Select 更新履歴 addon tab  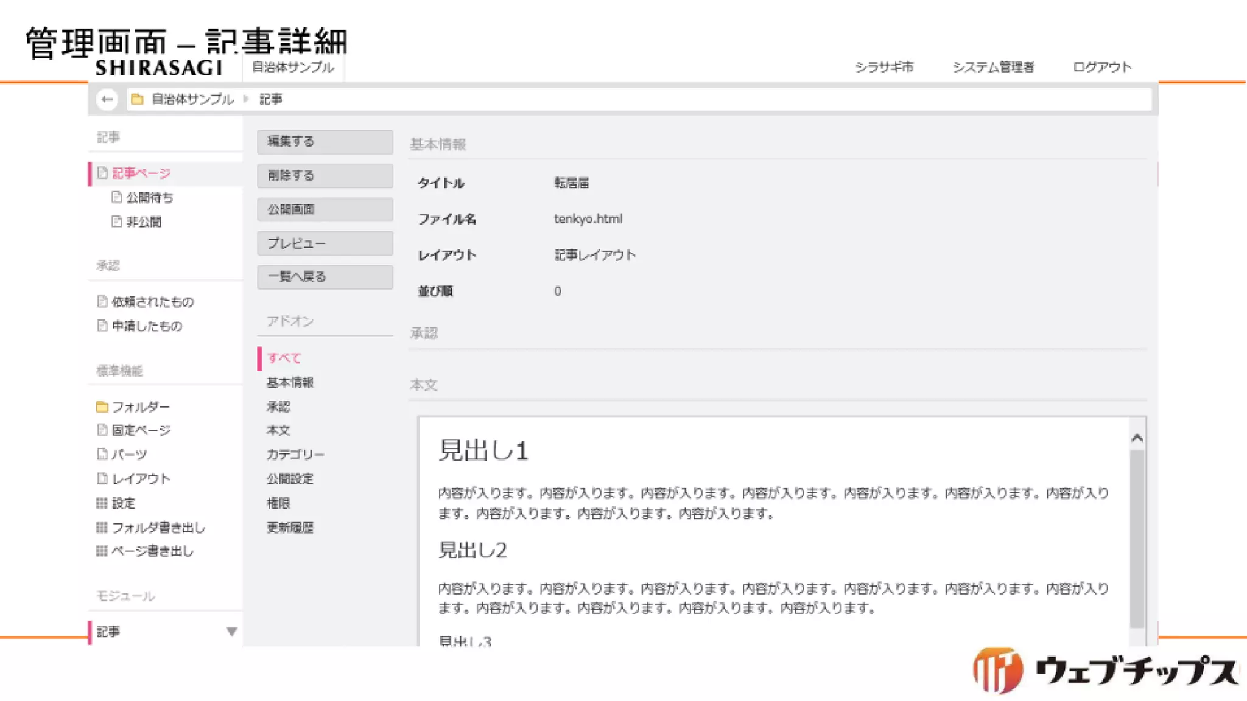tap(290, 528)
